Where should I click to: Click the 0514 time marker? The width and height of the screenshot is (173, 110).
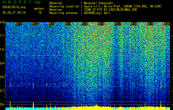tap(68, 24)
